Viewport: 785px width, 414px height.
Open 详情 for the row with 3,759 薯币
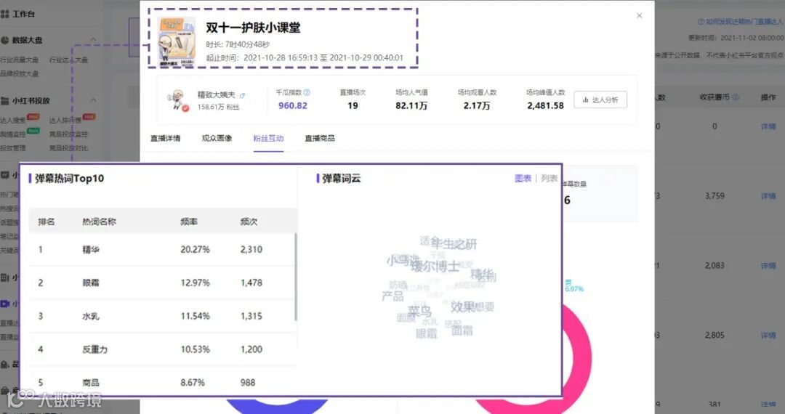point(768,196)
